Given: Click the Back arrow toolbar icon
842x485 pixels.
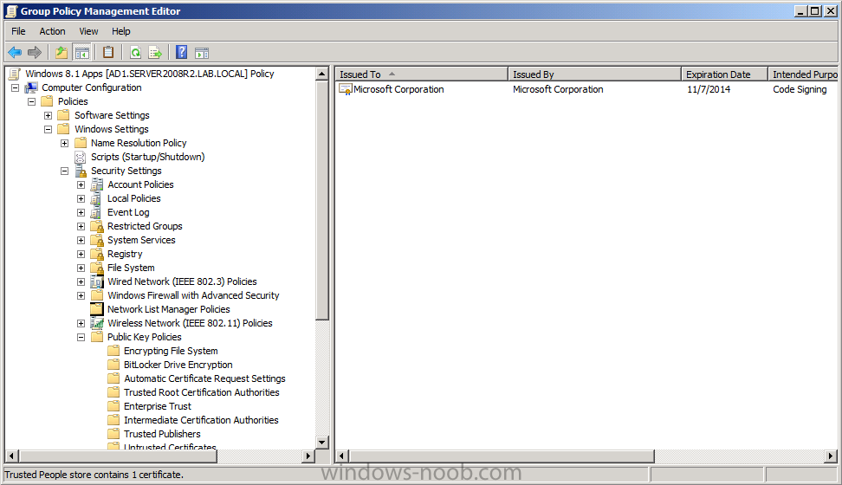Looking at the screenshot, I should pos(15,53).
